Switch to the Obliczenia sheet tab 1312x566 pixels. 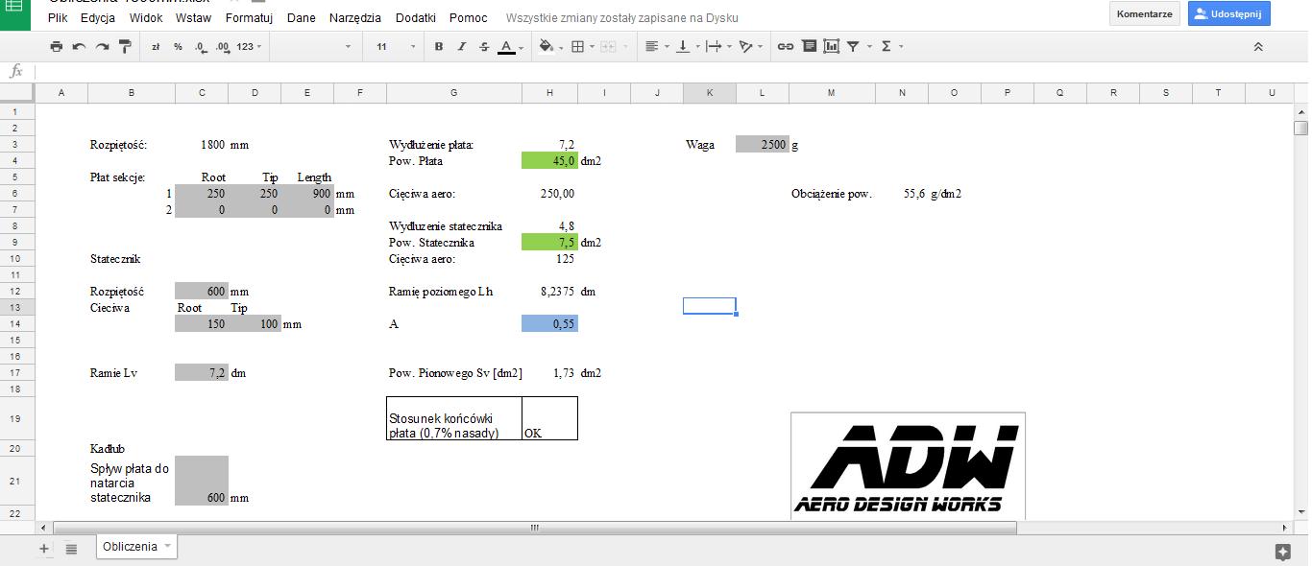point(130,547)
